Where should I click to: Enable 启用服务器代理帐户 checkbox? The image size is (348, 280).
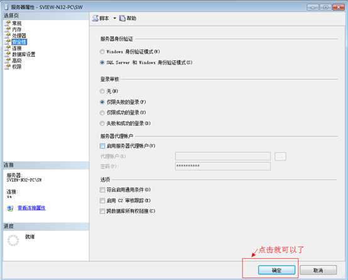coord(102,146)
